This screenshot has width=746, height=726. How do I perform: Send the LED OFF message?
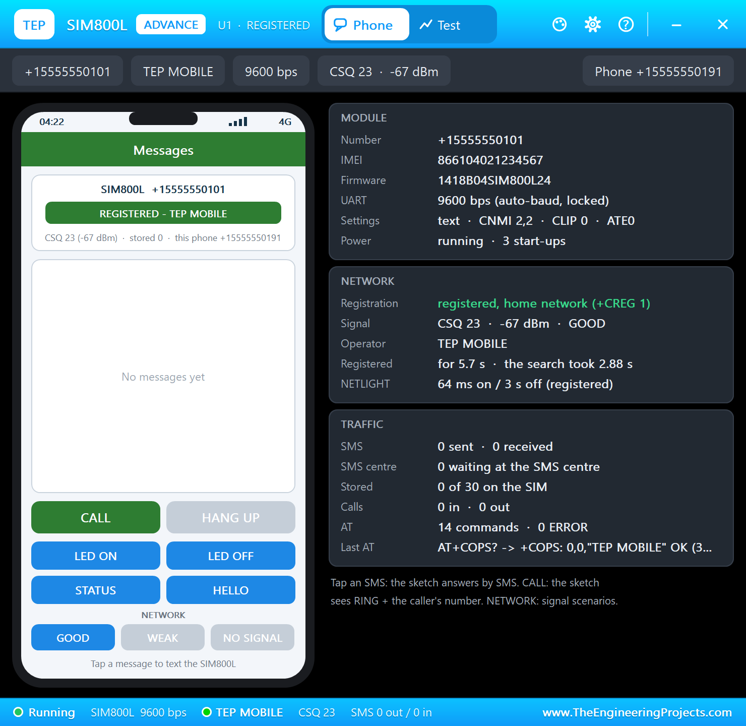[231, 556]
